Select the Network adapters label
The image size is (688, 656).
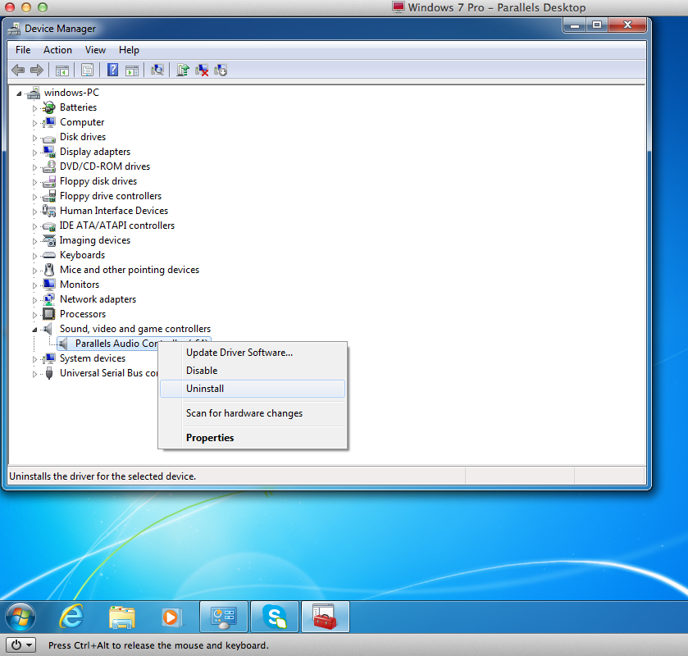[x=98, y=299]
